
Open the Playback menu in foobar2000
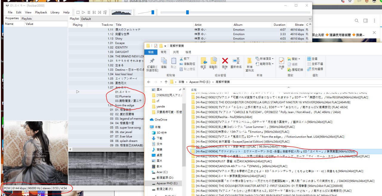click(41, 13)
